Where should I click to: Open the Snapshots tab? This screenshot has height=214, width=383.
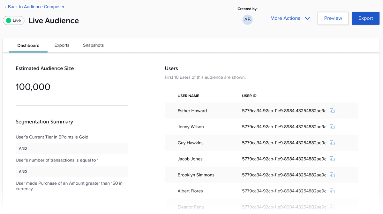click(93, 45)
